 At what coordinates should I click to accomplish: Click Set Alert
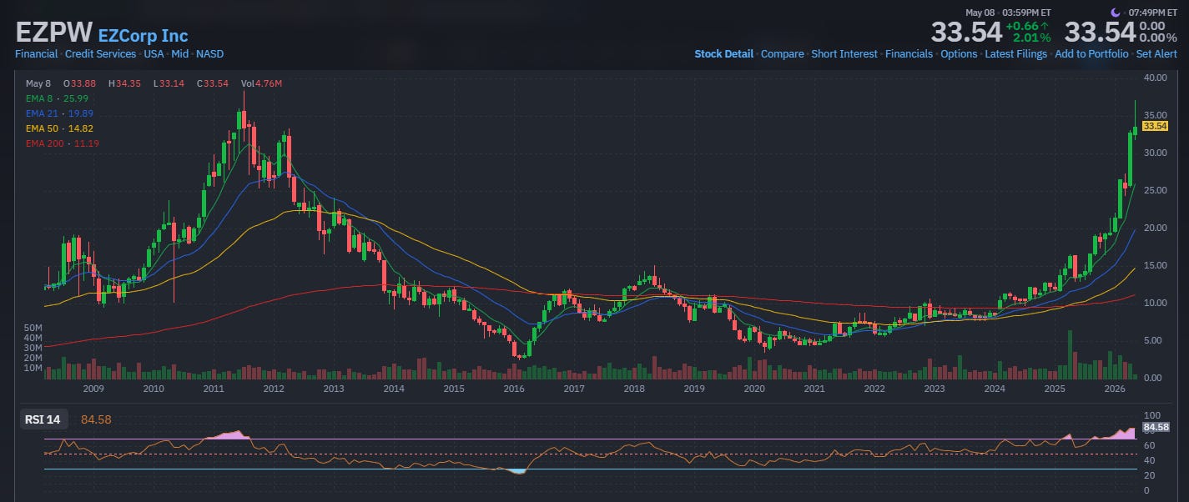(1156, 53)
